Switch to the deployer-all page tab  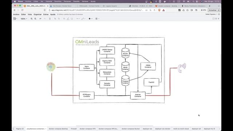coord(196,129)
